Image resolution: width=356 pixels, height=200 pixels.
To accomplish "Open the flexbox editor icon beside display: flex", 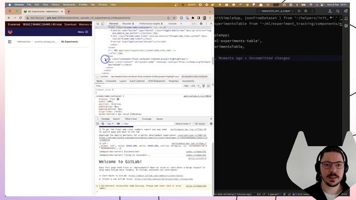I will click(118, 99).
